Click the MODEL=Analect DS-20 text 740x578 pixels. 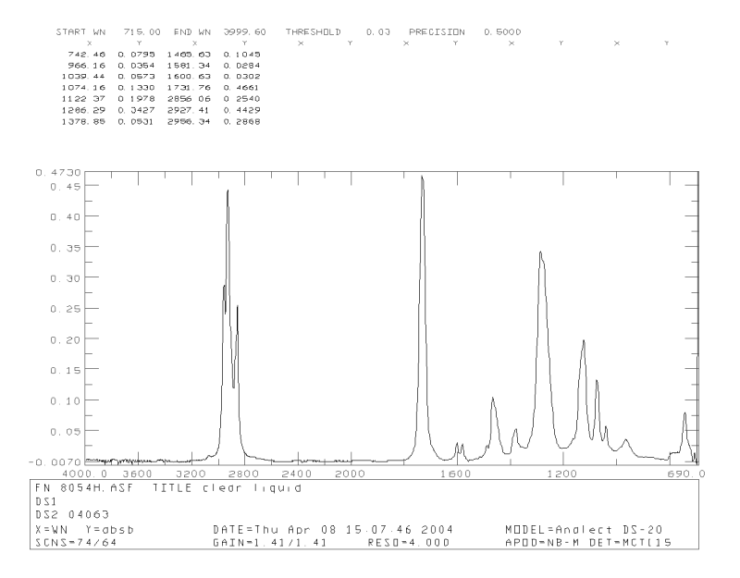tap(584, 530)
